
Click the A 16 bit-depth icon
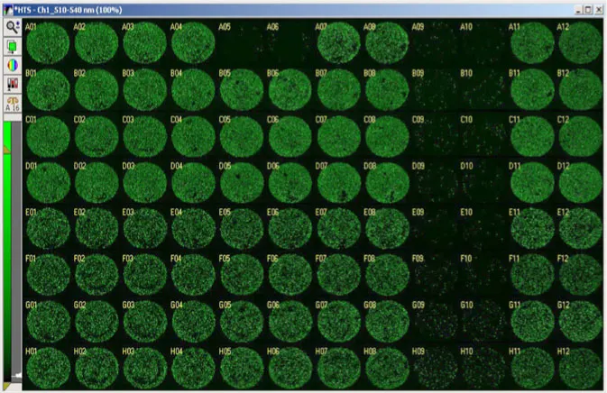[13, 103]
